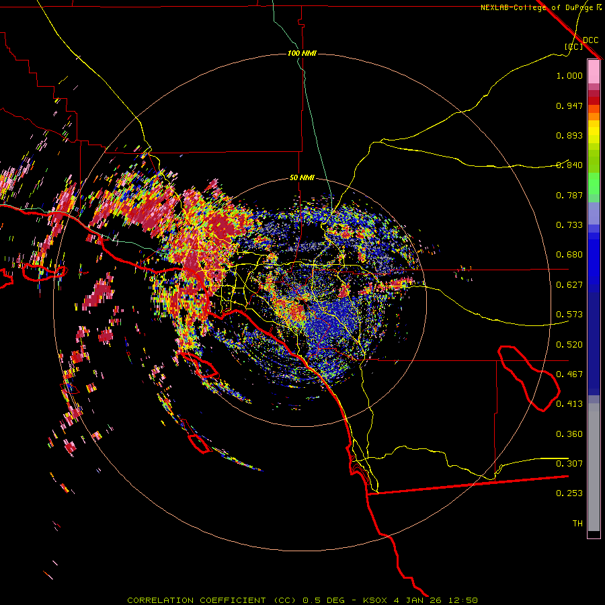Click the 0.520 color scale value

tap(569, 345)
